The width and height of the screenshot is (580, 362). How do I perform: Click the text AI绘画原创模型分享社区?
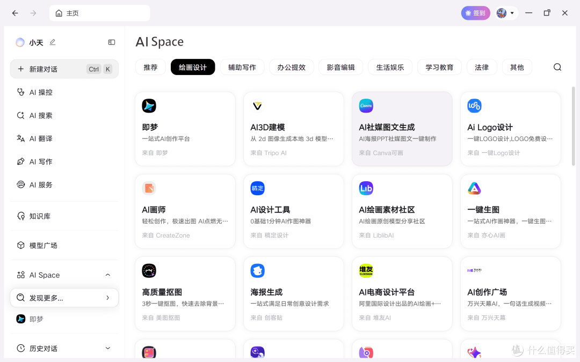point(392,221)
